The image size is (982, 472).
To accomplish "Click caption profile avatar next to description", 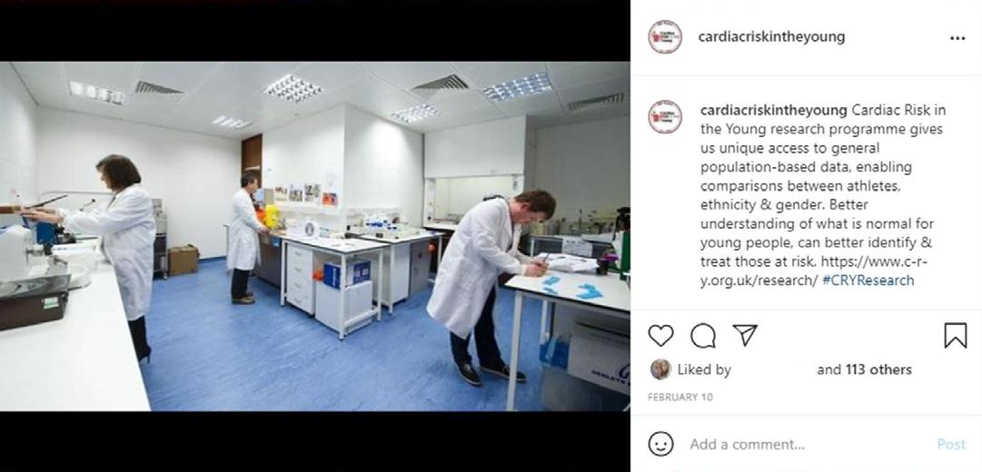I will 664,116.
